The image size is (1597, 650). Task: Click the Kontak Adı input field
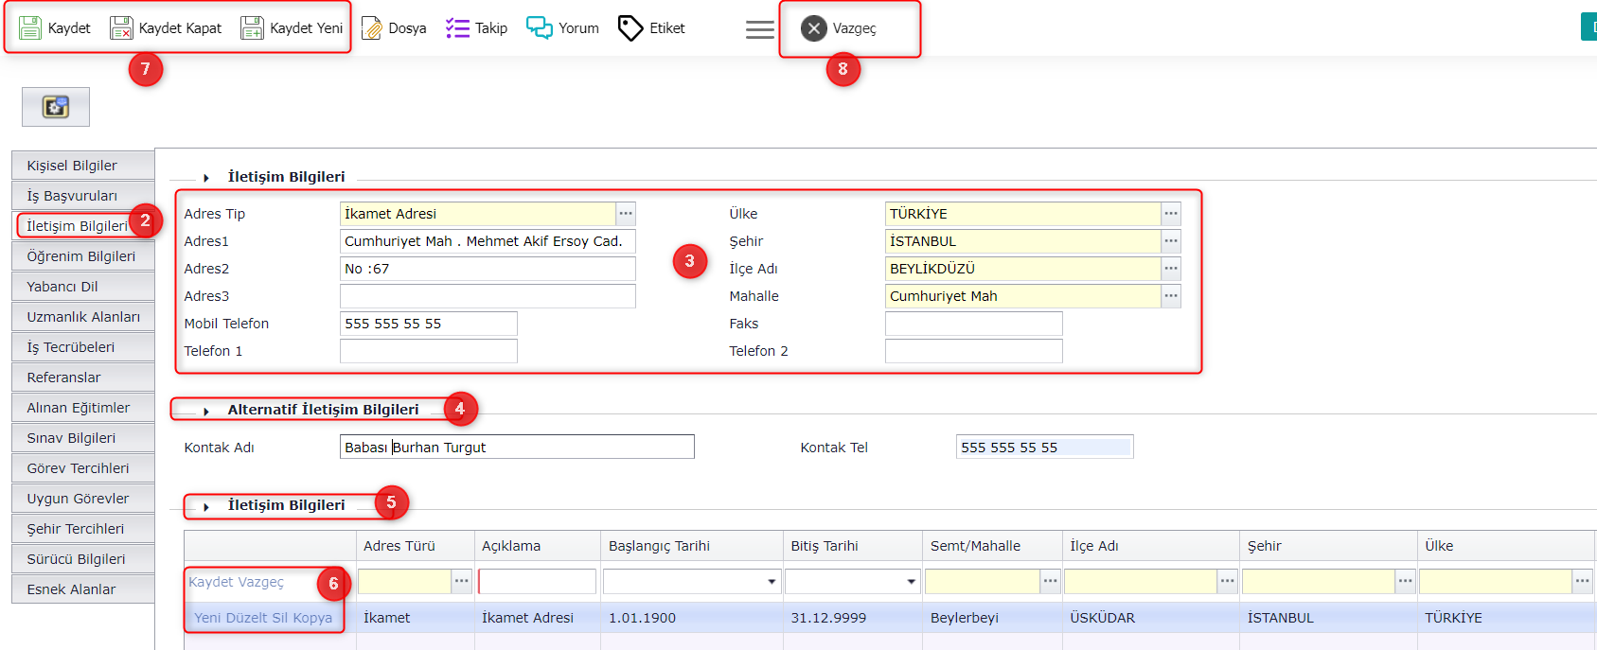coord(517,447)
